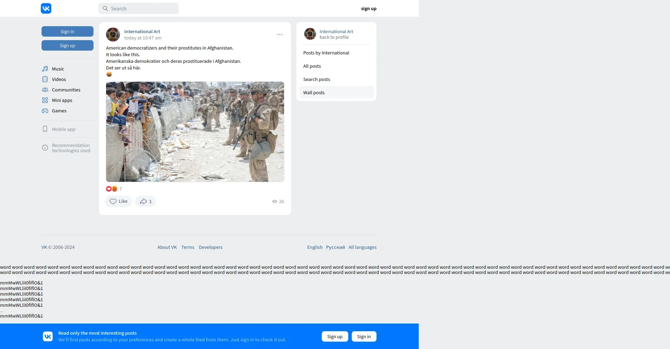Open post author avatar in post header
Image resolution: width=670 pixels, height=349 pixels.
coord(113,35)
